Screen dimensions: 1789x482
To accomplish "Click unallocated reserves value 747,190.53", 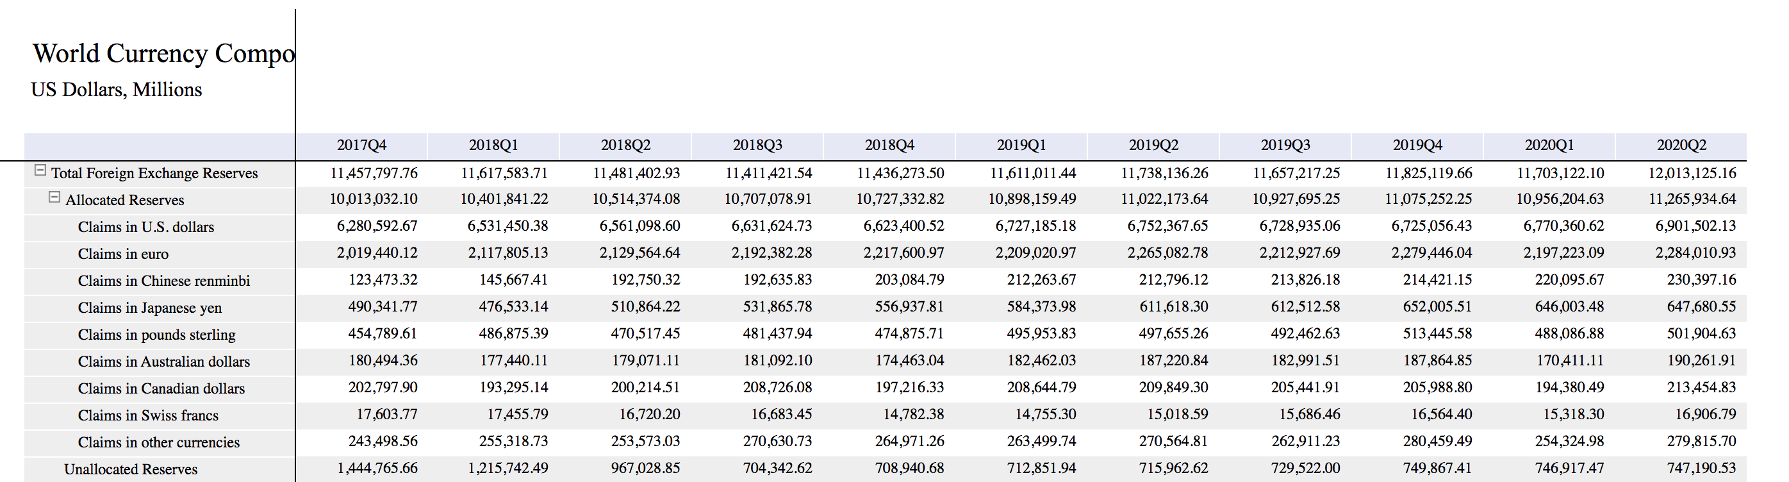I will click(x=1701, y=469).
